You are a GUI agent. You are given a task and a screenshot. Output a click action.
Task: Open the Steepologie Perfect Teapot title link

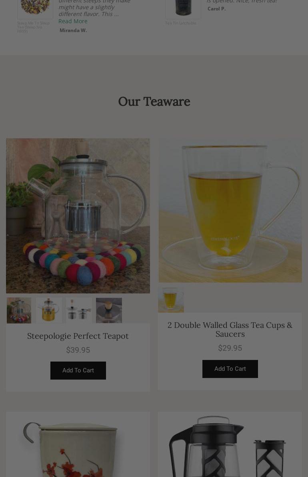(x=78, y=336)
